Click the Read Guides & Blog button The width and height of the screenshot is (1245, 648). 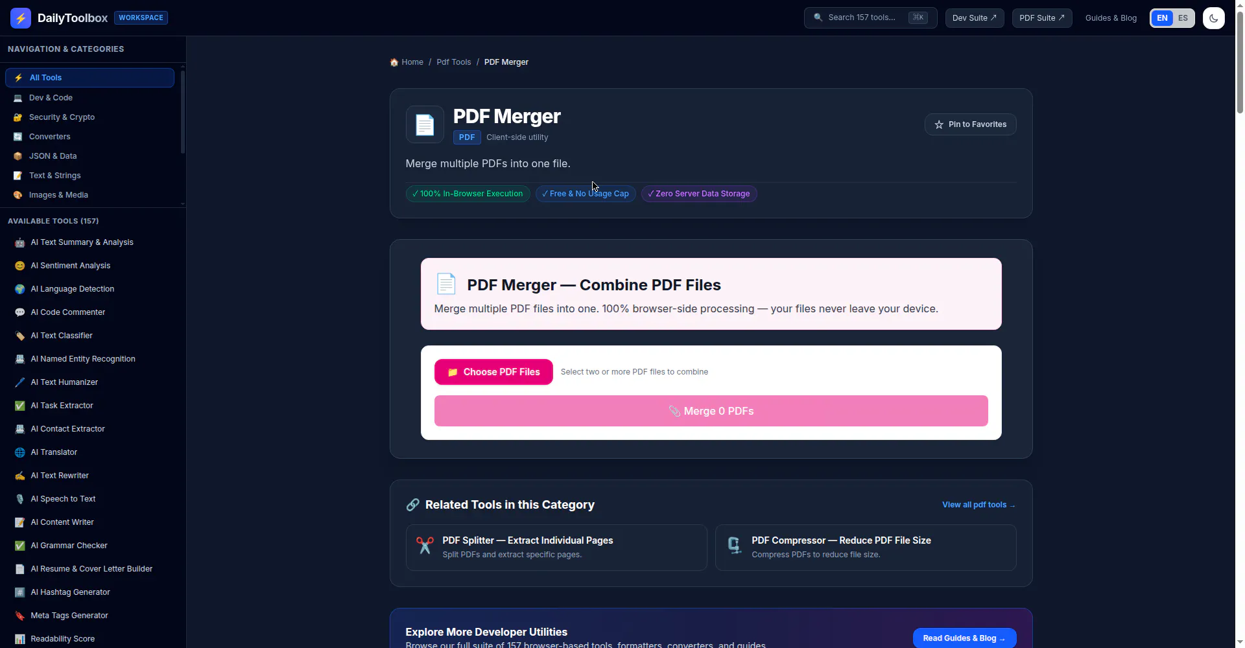tap(964, 638)
